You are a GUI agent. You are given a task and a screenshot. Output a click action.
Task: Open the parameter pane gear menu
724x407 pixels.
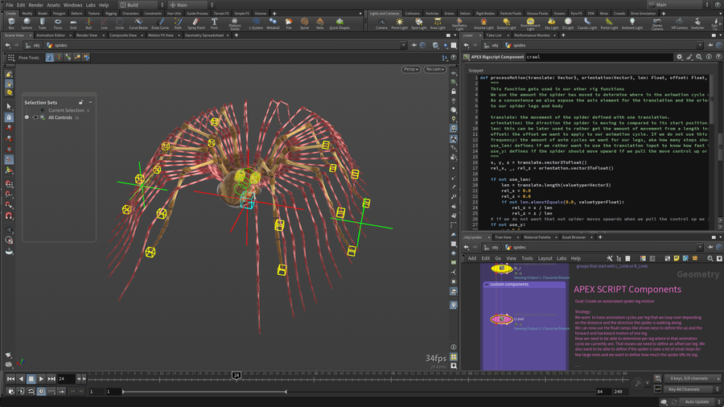coord(679,57)
